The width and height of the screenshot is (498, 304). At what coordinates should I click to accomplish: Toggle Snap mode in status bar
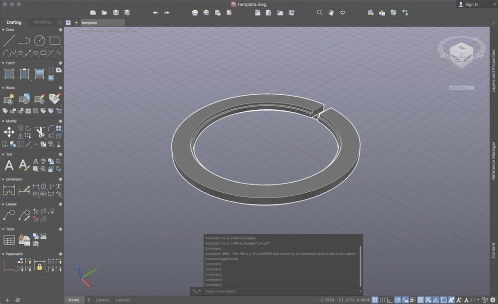coord(382,300)
